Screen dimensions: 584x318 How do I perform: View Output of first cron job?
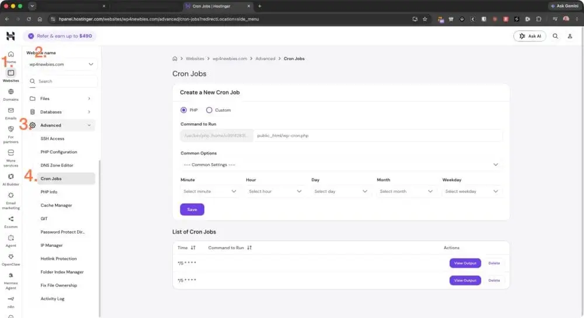coord(465,263)
